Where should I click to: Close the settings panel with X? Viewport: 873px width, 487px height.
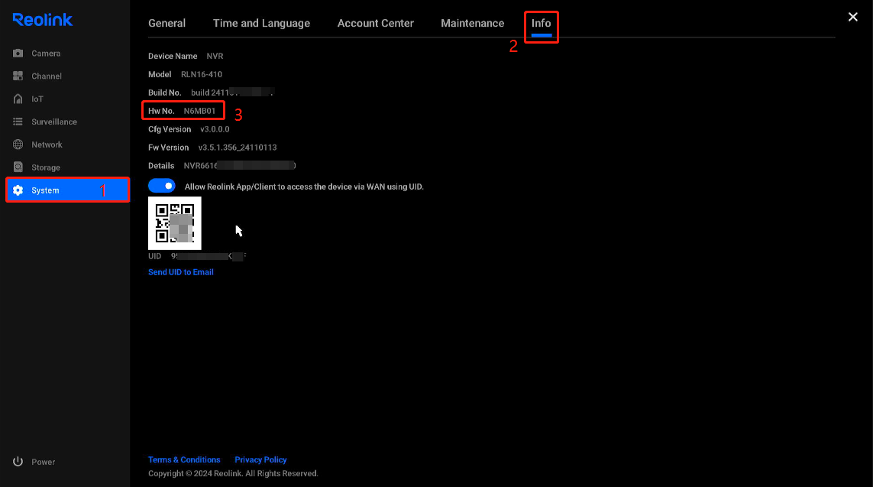(x=853, y=17)
